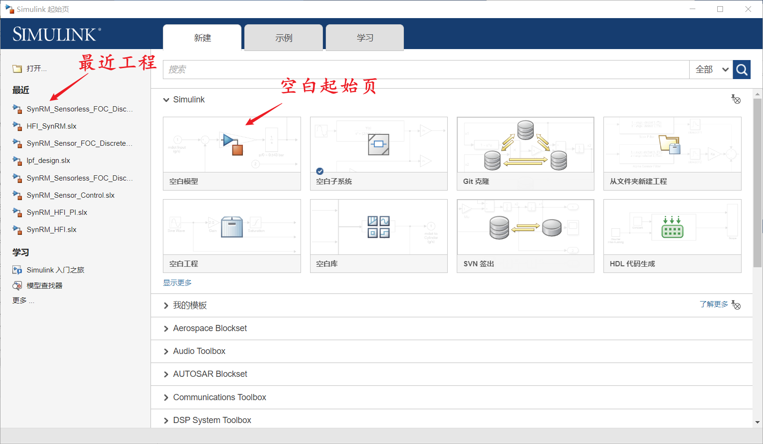Open recent file HFI_SynRM.slx

(51, 126)
